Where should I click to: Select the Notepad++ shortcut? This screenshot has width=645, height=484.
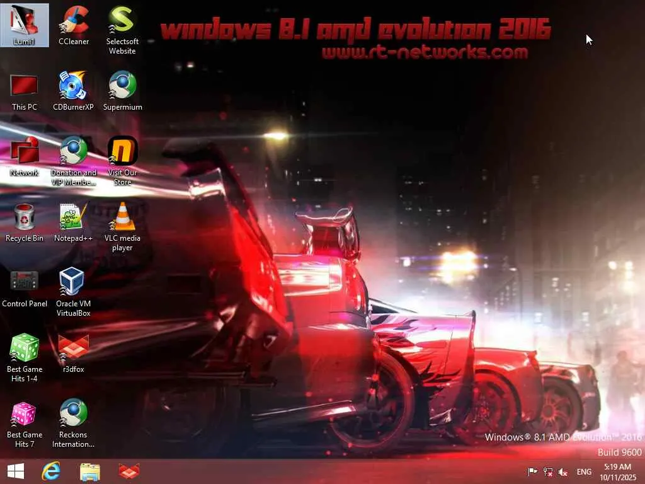[x=73, y=222]
